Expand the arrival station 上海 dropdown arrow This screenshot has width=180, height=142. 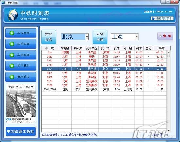point(137,37)
